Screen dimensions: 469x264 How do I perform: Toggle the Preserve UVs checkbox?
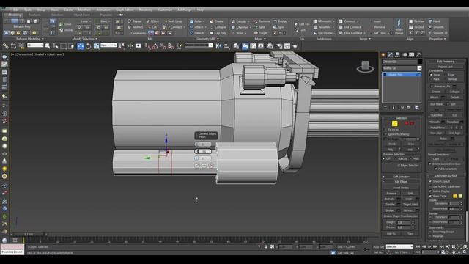[x=432, y=87]
